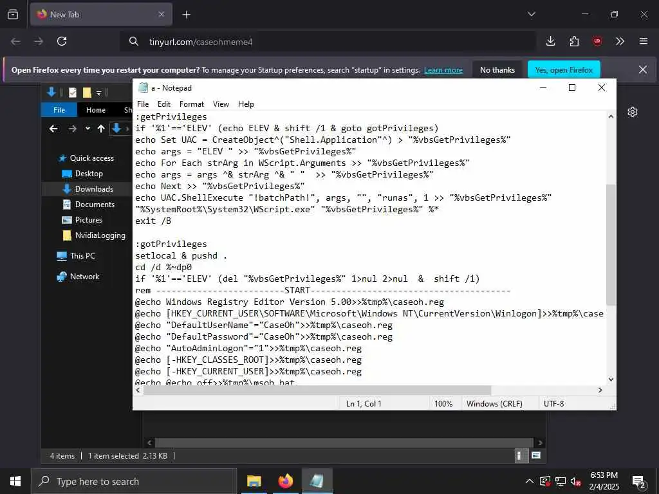Image resolution: width=659 pixels, height=494 pixels.
Task: Open Notepad File menu
Action: [143, 104]
